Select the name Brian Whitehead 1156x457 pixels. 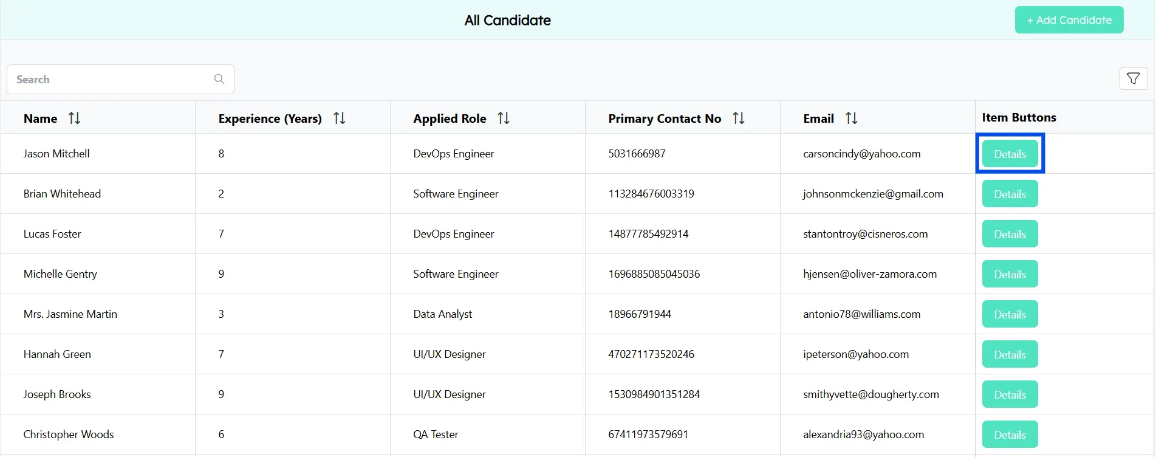tap(62, 194)
